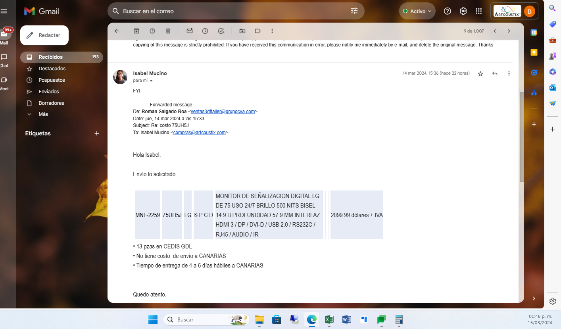This screenshot has height=329, width=561.
Task: Open the Activo status dropdown
Action: point(417,11)
